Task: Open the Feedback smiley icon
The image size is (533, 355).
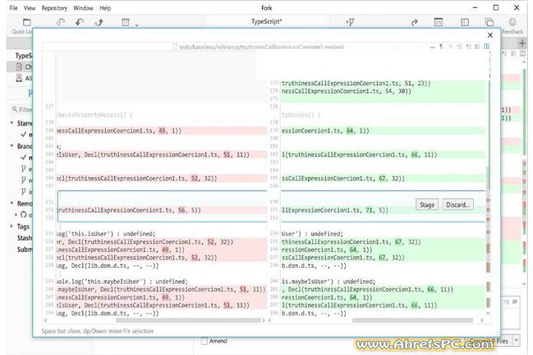Action: click(x=512, y=22)
